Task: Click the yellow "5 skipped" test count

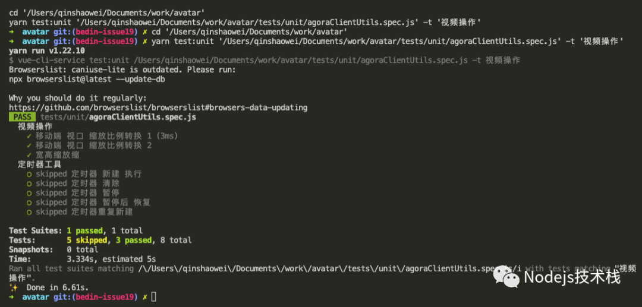Action: (x=87, y=240)
